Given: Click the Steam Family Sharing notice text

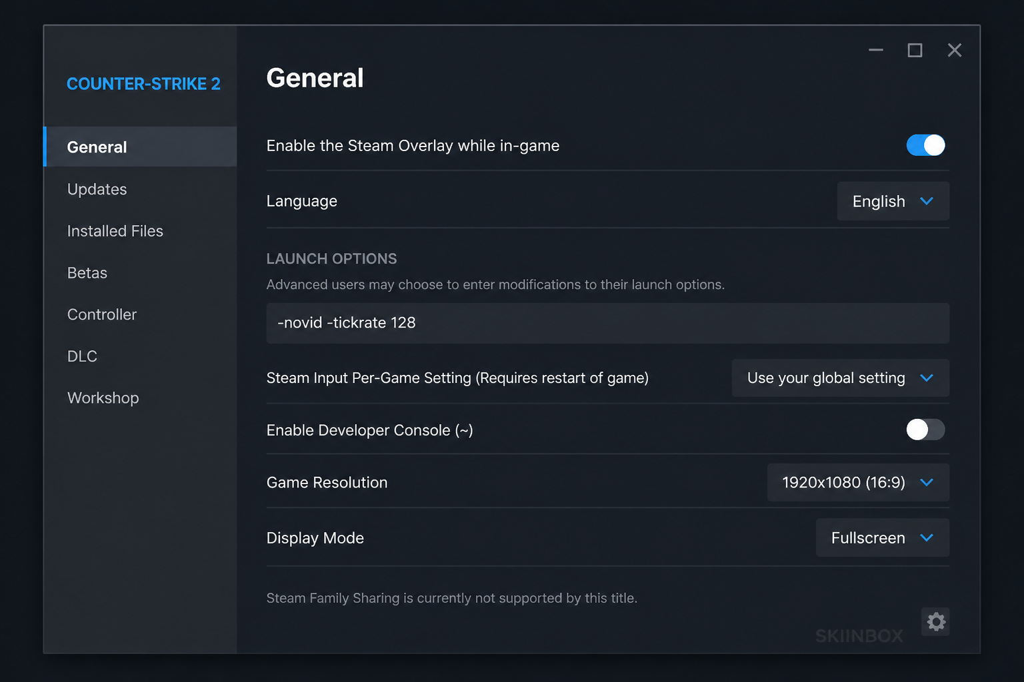Looking at the screenshot, I should point(452,598).
